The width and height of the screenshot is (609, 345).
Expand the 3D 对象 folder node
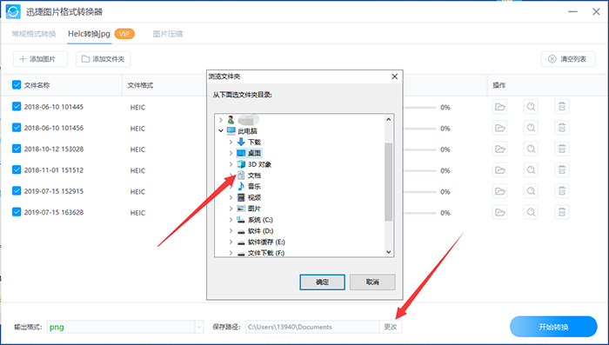pyautogui.click(x=231, y=164)
